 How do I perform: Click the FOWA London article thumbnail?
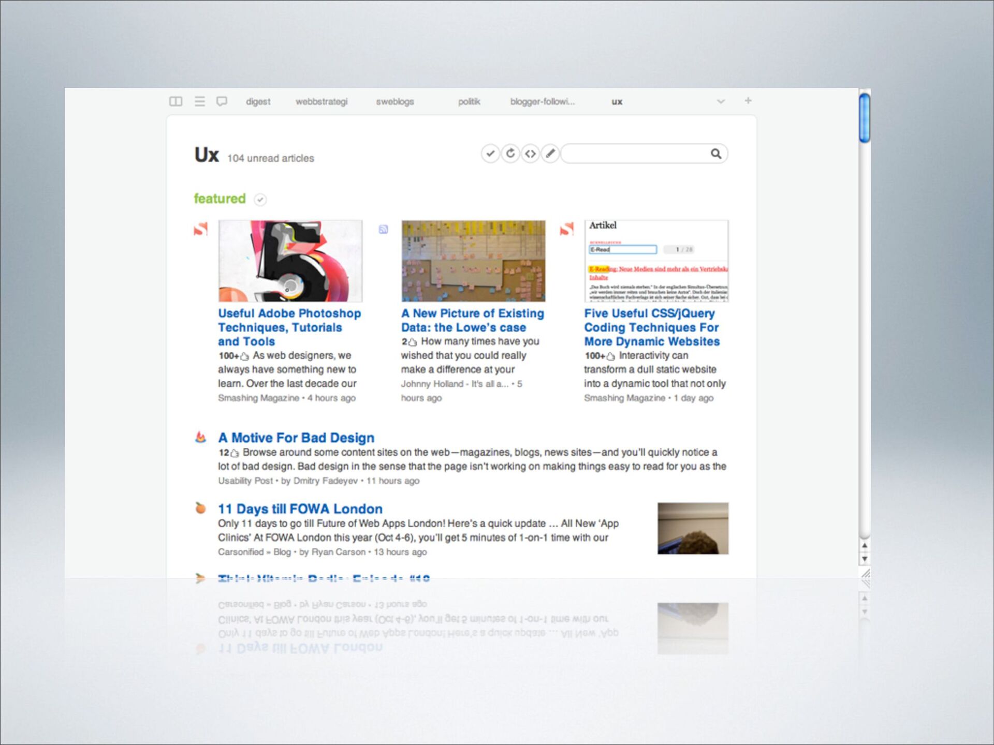693,528
